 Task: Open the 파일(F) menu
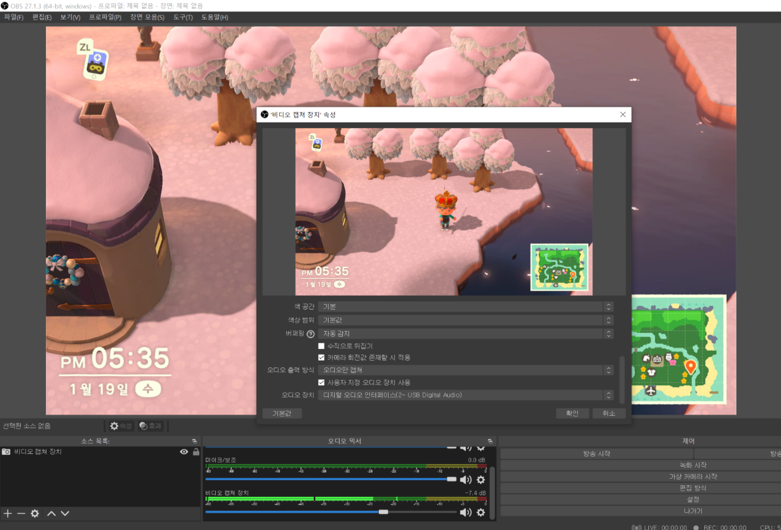(x=13, y=17)
